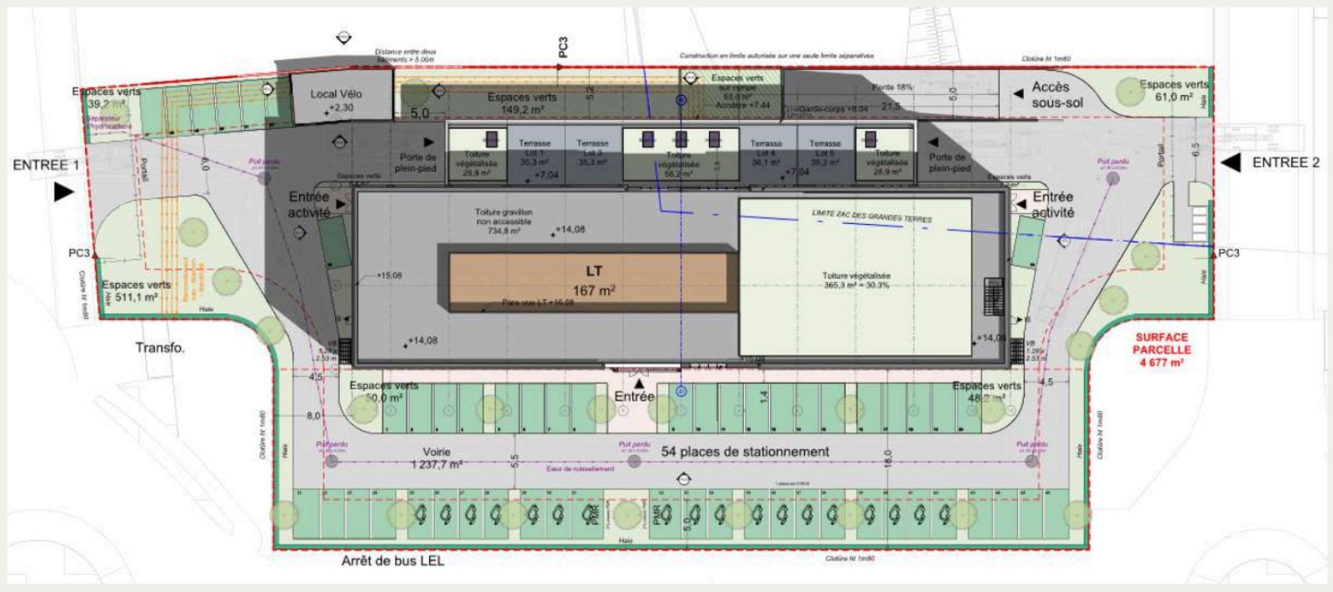1333x592 pixels.
Task: Select the 54 places de stationnement text
Action: [x=745, y=452]
